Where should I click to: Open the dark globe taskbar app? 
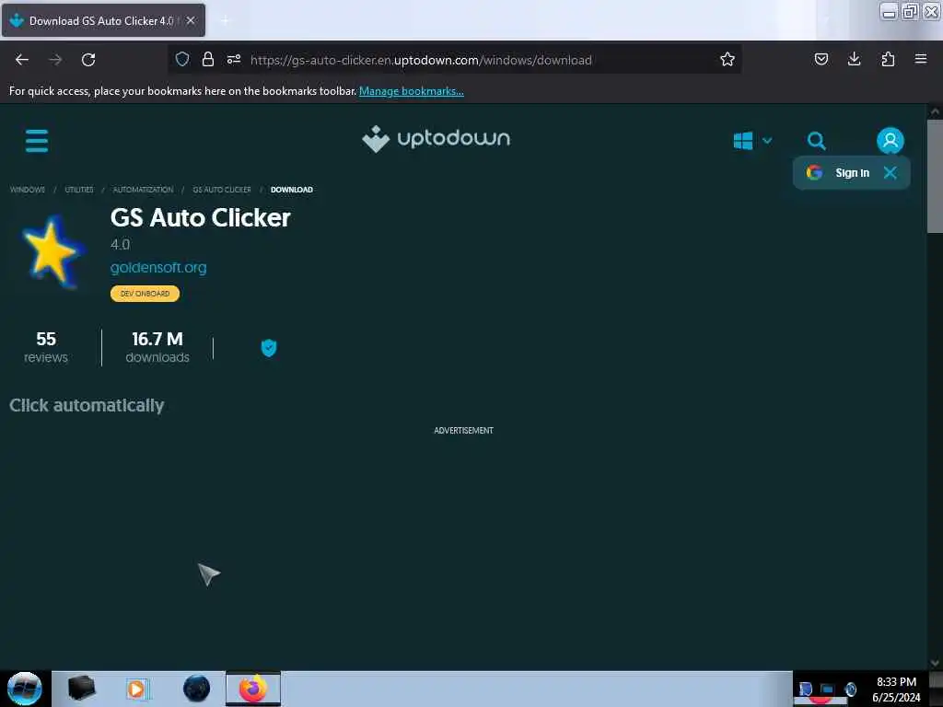(196, 689)
